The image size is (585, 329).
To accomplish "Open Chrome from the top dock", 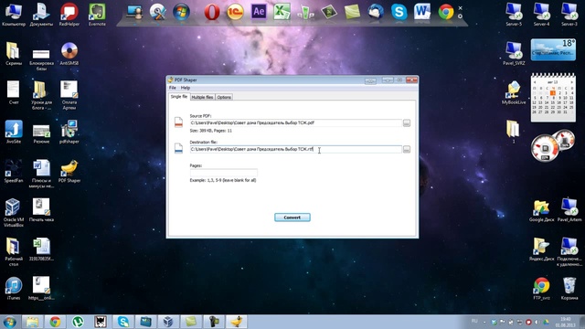I will click(x=446, y=12).
